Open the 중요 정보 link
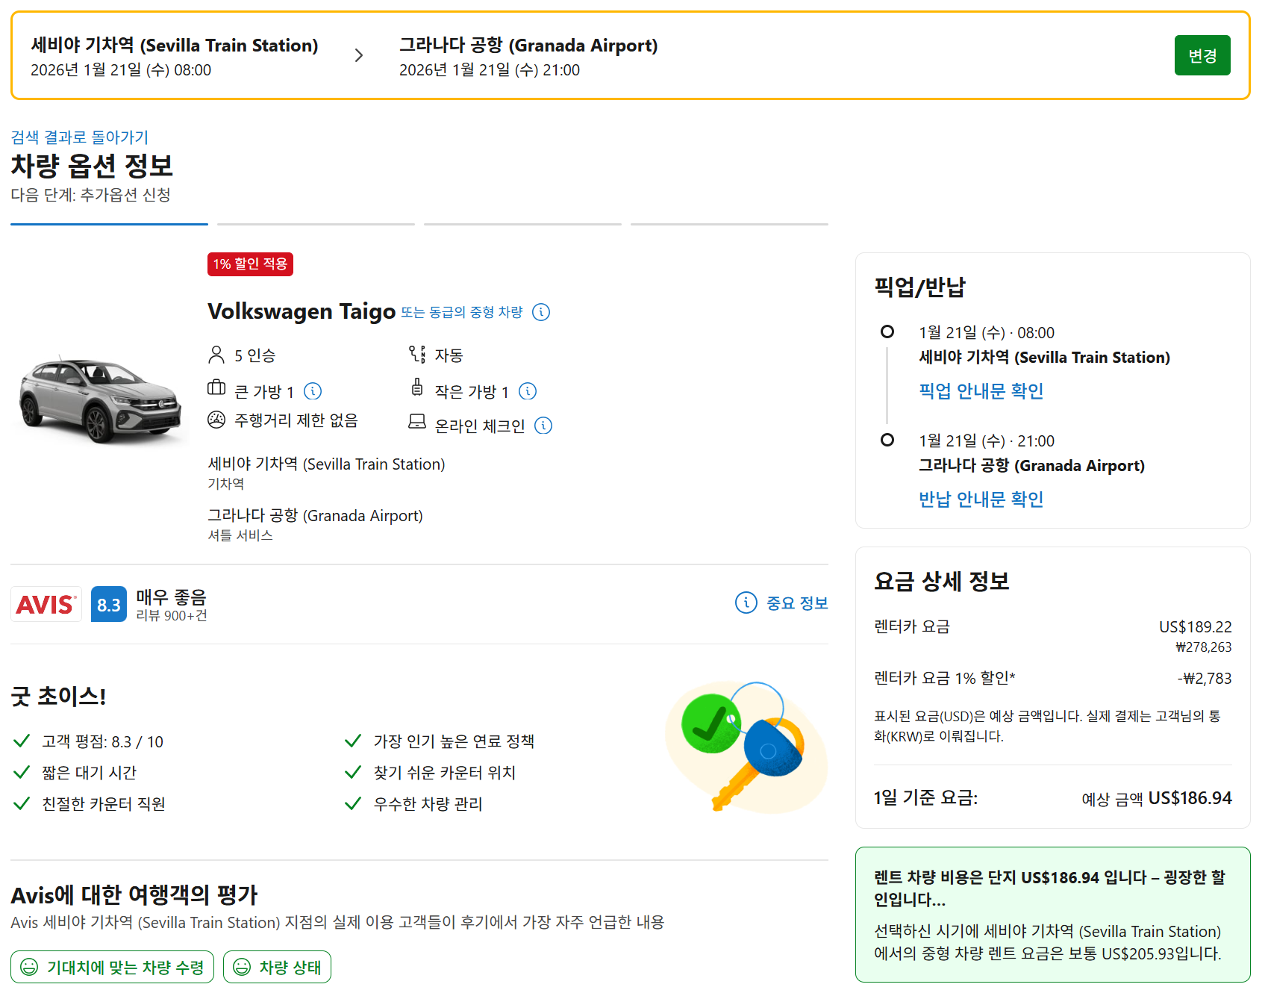 797,603
